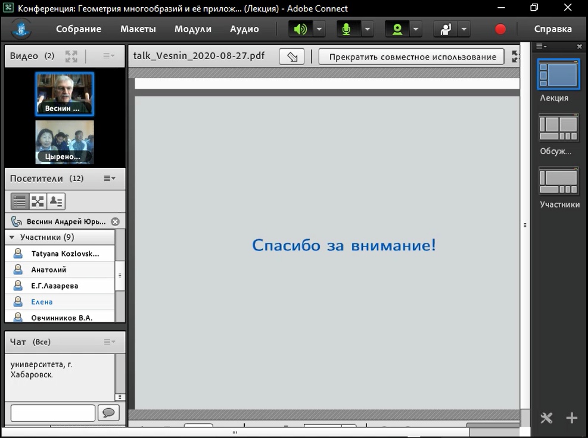The height and width of the screenshot is (438, 588).
Task: Open the speaker options dropdown arrow
Action: (319, 29)
